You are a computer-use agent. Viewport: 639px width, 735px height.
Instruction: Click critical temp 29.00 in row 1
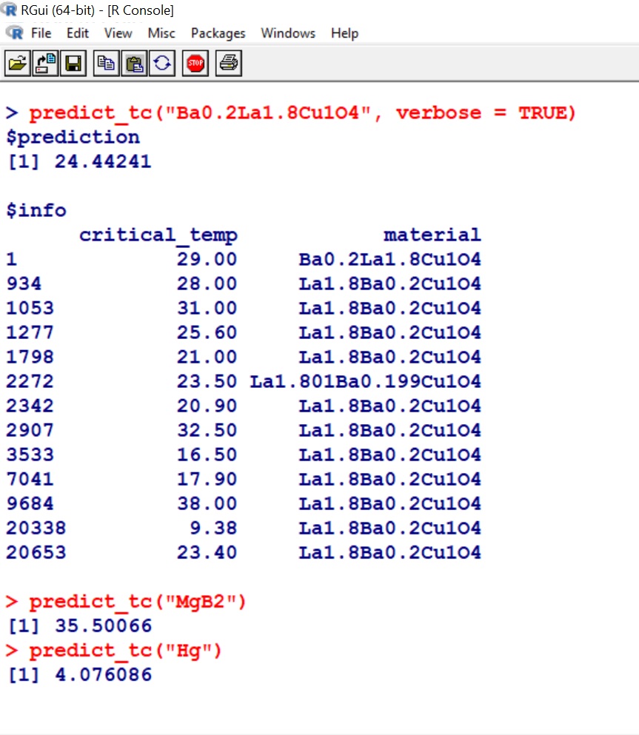click(x=207, y=259)
